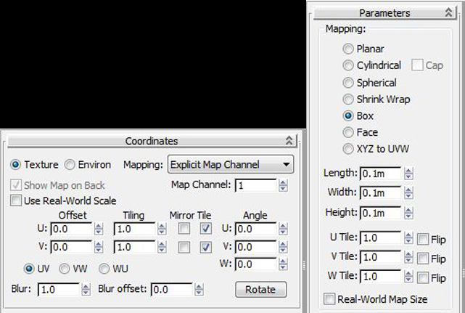
Task: Click the Map Channel spinner arrows
Action: click(x=281, y=185)
